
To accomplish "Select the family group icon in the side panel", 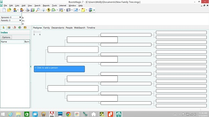I will pyautogui.click(x=9, y=28).
